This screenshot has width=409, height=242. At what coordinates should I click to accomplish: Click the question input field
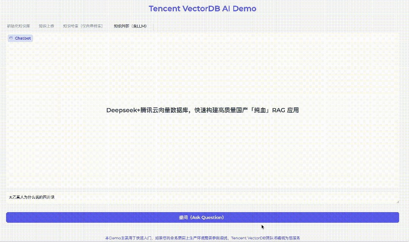(202, 197)
